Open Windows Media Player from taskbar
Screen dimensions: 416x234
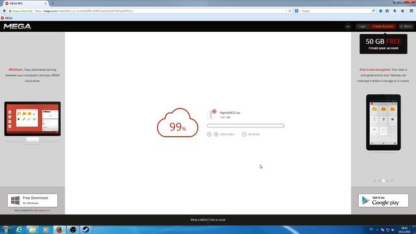(x=45, y=229)
